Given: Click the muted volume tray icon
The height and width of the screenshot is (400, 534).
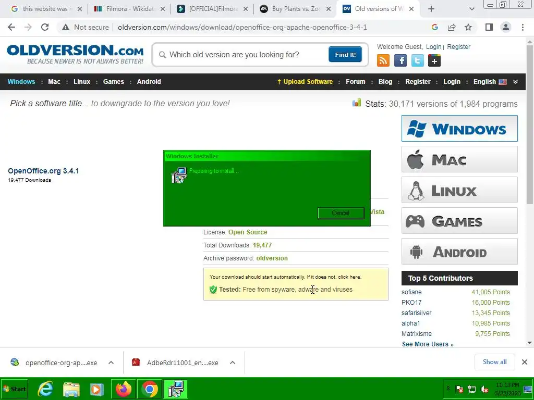Looking at the screenshot, I should click(484, 389).
